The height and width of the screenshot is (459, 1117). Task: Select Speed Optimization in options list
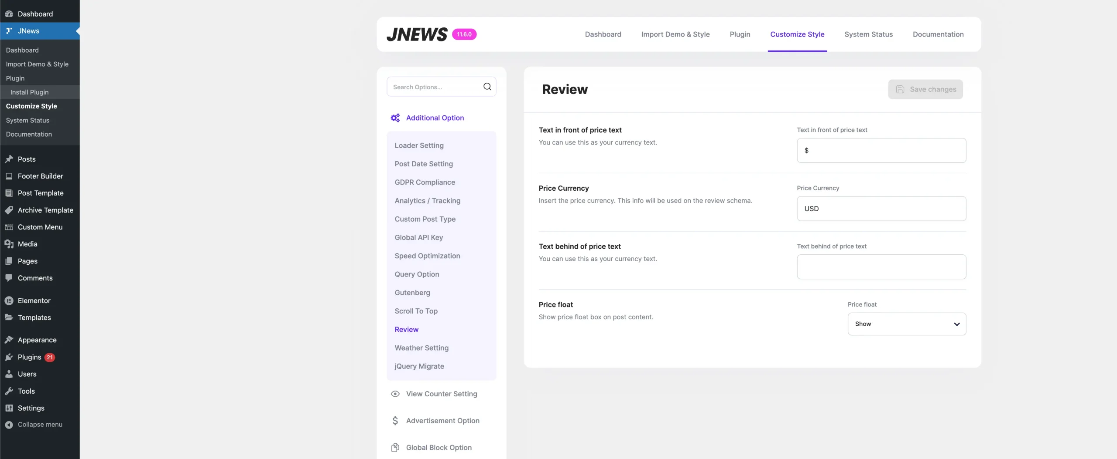tap(427, 256)
